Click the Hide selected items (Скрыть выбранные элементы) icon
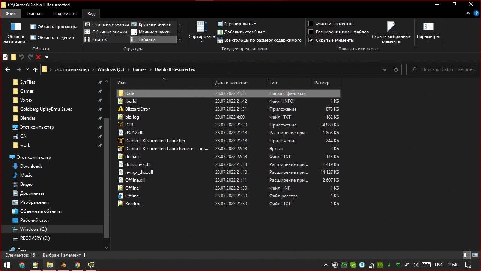The image size is (481, 271). click(391, 27)
